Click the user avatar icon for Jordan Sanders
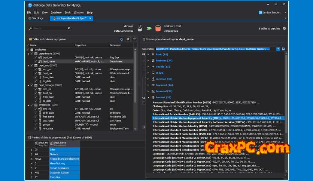 click(x=261, y=12)
